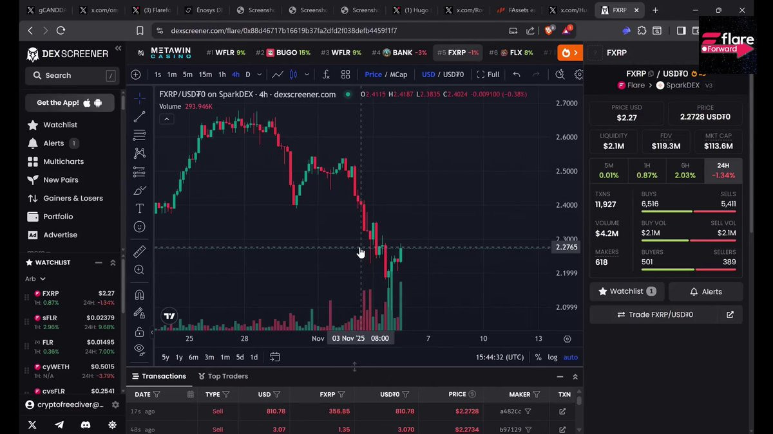773x434 pixels.
Task: Open the Fibonacci retracement tool
Action: pos(139,135)
